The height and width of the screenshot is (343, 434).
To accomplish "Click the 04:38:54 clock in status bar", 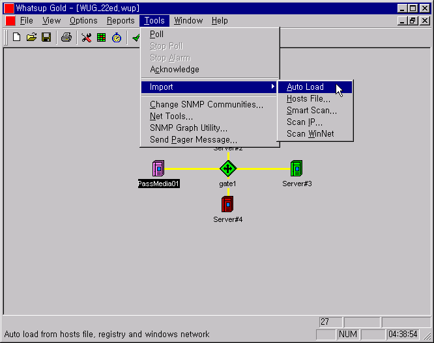I will click(403, 334).
